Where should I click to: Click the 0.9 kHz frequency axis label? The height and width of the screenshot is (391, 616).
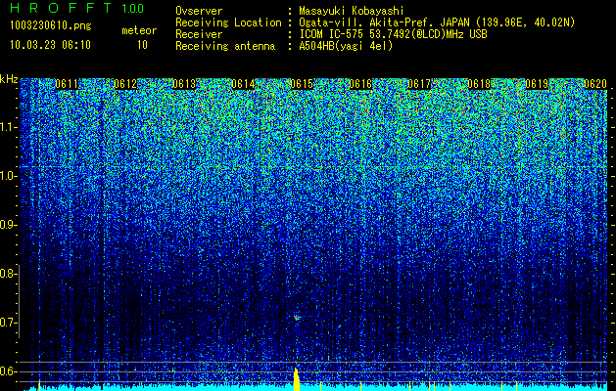[7, 225]
